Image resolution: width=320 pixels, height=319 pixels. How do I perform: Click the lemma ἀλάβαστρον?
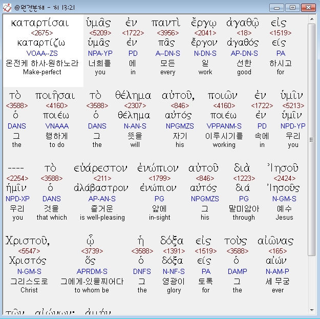(101, 188)
